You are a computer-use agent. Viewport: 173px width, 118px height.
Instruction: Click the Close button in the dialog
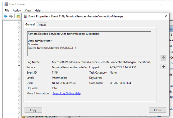point(157,110)
